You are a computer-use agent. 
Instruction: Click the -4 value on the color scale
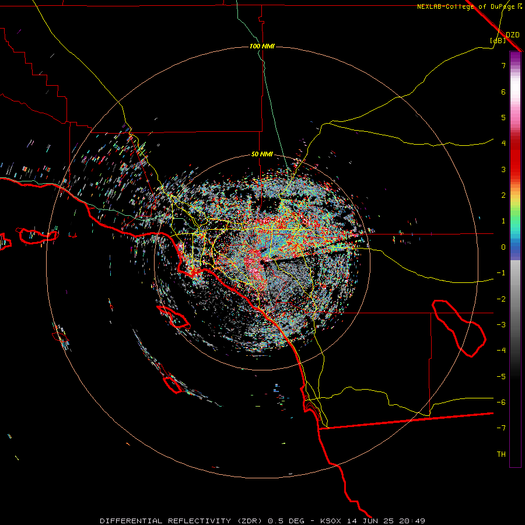pyautogui.click(x=501, y=351)
